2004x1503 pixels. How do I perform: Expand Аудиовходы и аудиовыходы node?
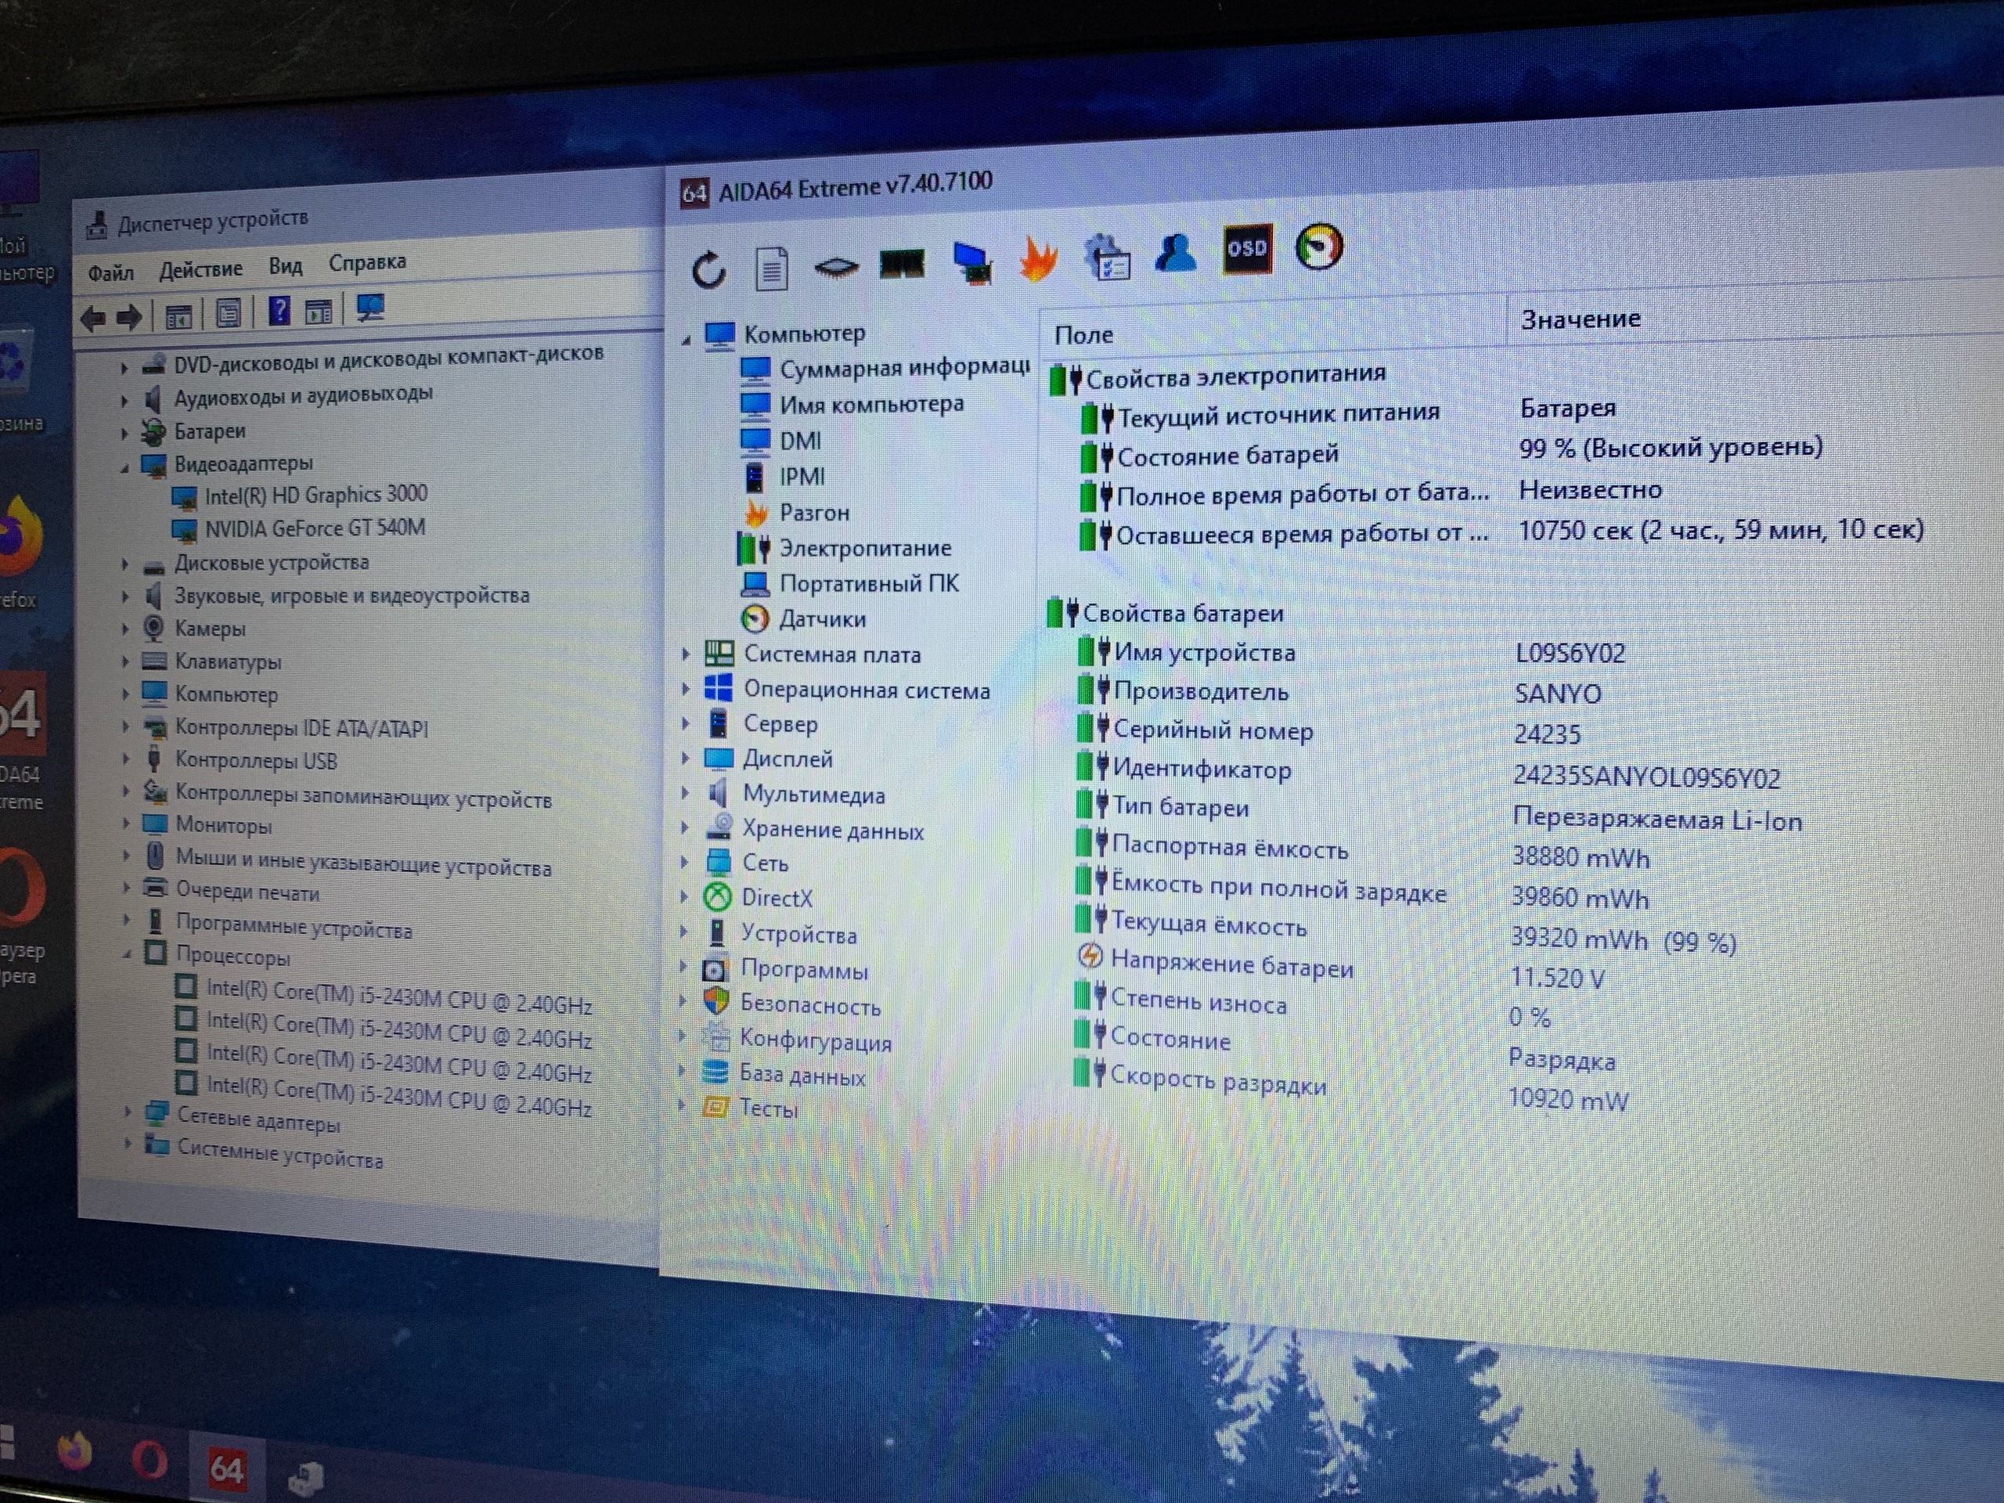[x=124, y=401]
